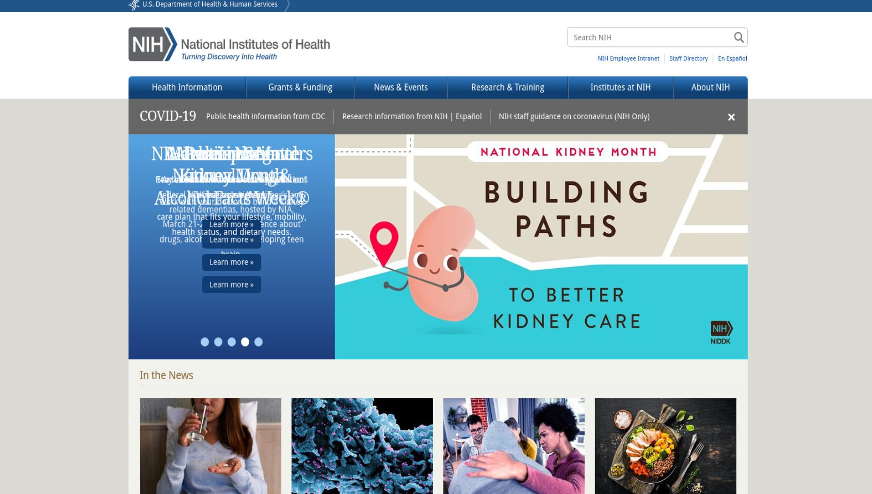The height and width of the screenshot is (494, 872).
Task: Open news image of healthy food bowl
Action: (665, 446)
